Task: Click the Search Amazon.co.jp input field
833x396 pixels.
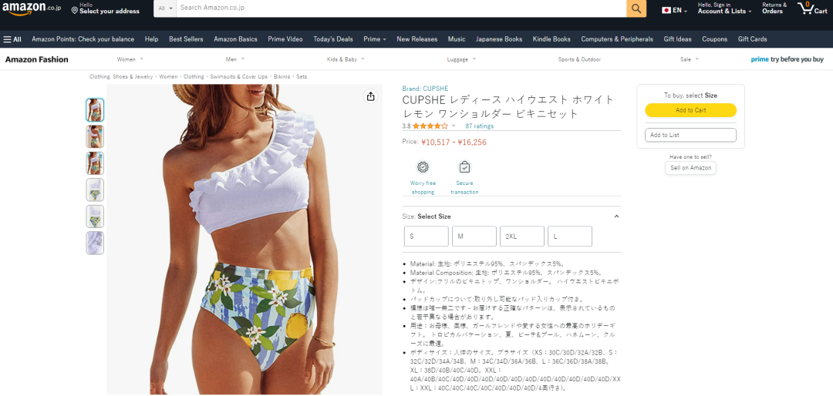Action: (401, 8)
